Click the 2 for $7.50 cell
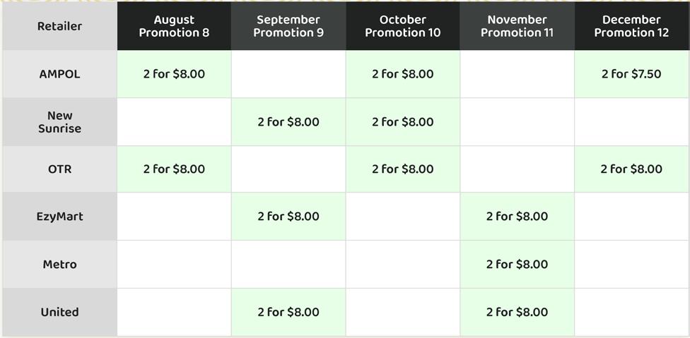 631,74
